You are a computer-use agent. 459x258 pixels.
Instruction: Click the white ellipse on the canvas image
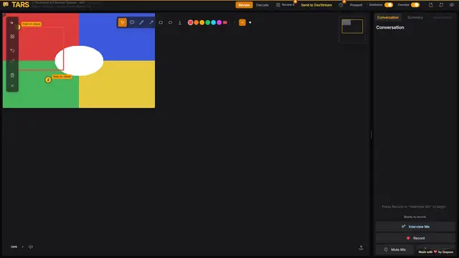[79, 60]
